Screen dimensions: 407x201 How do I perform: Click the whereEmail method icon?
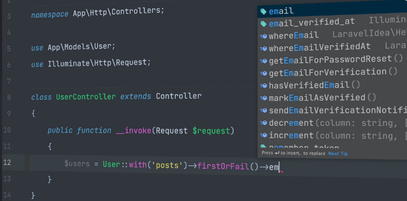point(264,36)
